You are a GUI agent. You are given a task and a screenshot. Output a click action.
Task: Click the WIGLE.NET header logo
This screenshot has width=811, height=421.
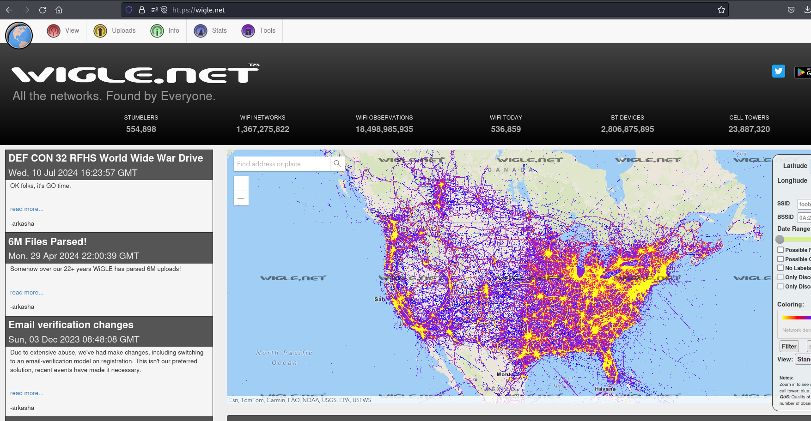[135, 73]
